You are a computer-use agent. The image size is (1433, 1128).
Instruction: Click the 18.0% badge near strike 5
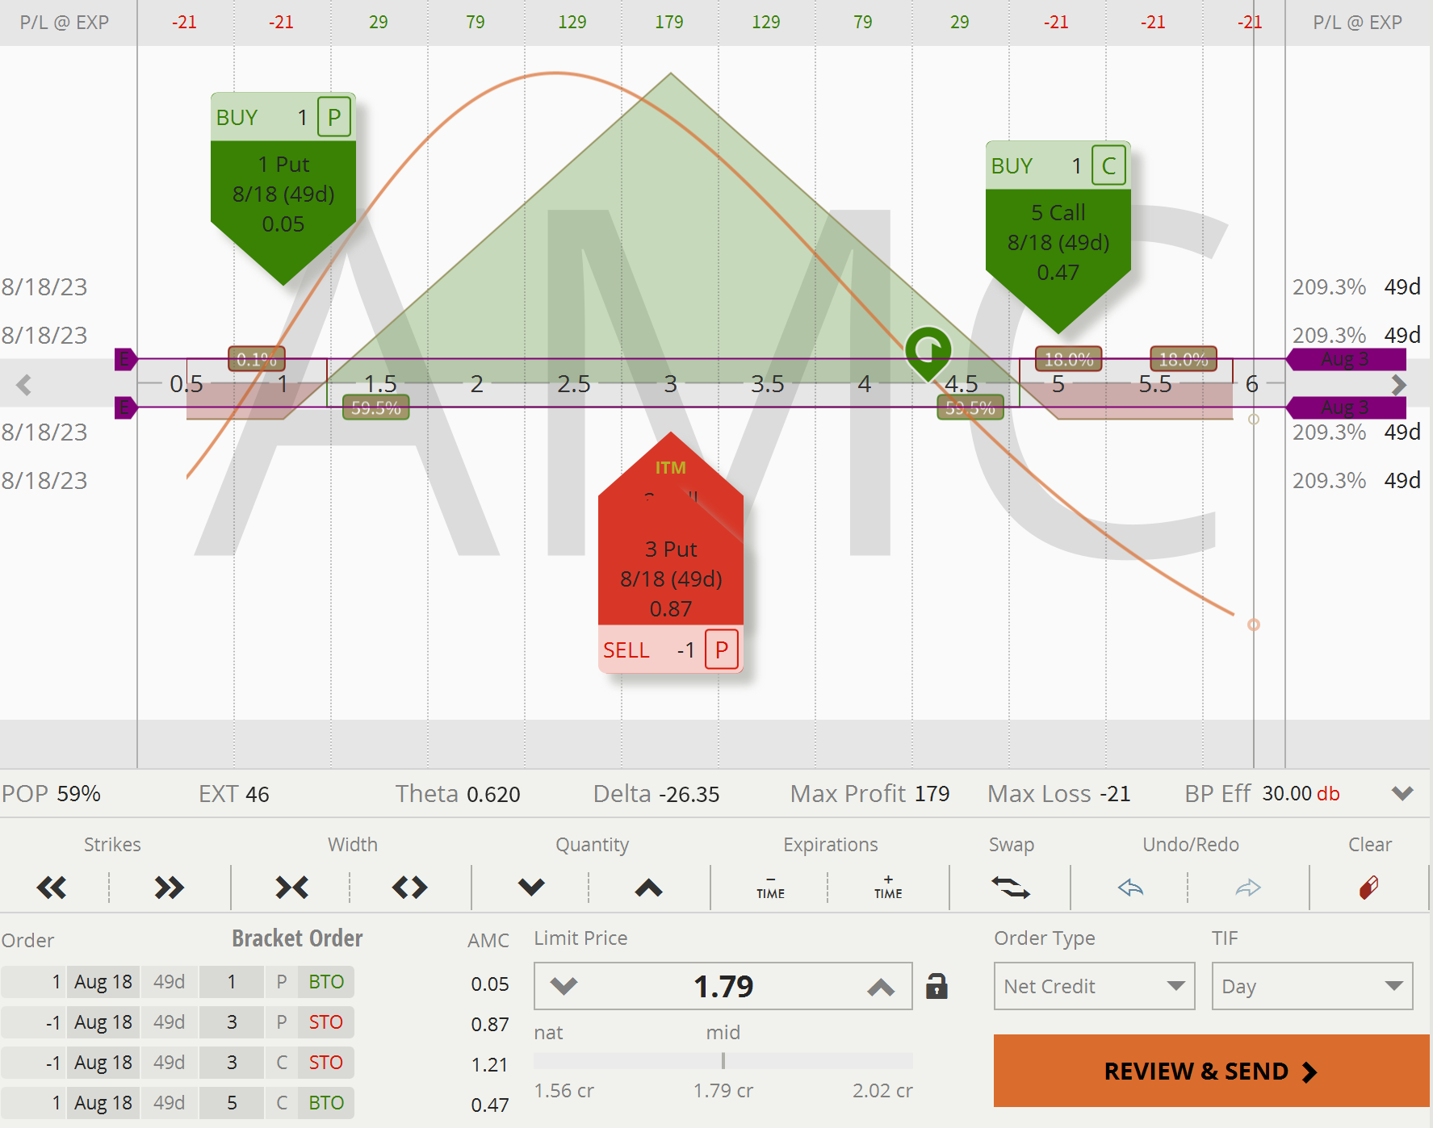coord(1069,359)
